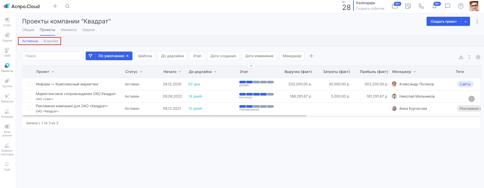Sort by the Менеджер column header

404,72
